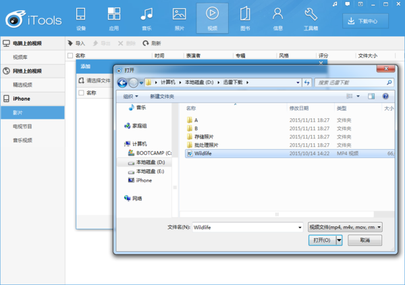Click the back arrow in file dialog

tap(122, 82)
